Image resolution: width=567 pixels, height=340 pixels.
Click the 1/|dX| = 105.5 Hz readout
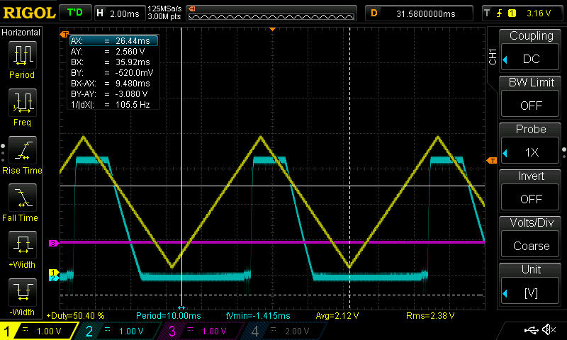tap(111, 105)
